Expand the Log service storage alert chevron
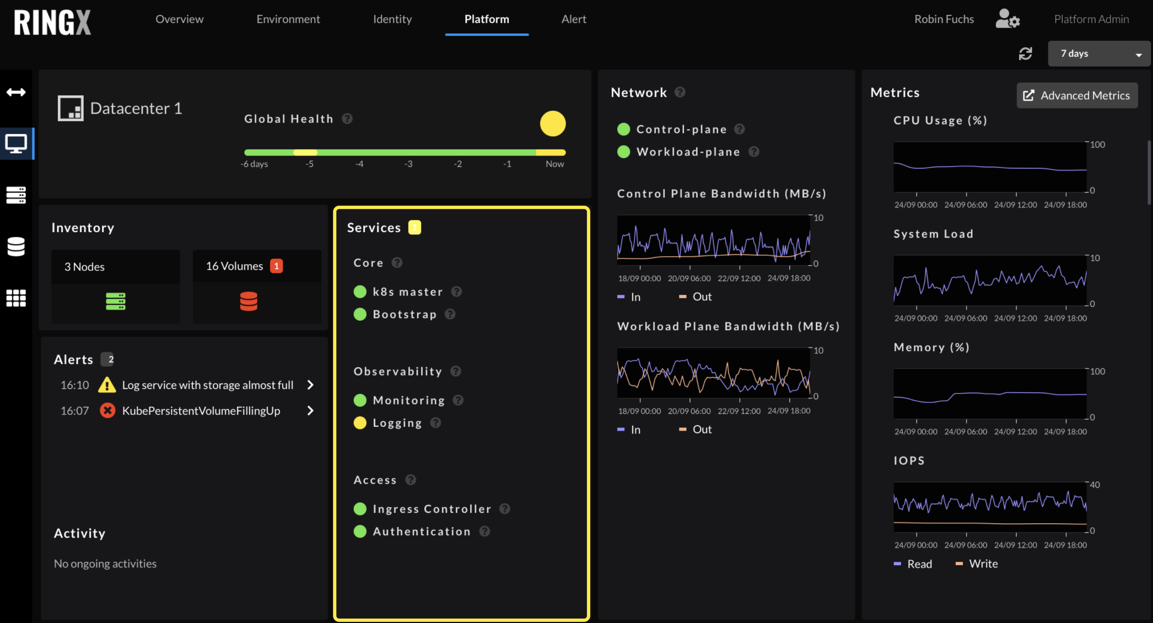The width and height of the screenshot is (1153, 623). point(310,385)
